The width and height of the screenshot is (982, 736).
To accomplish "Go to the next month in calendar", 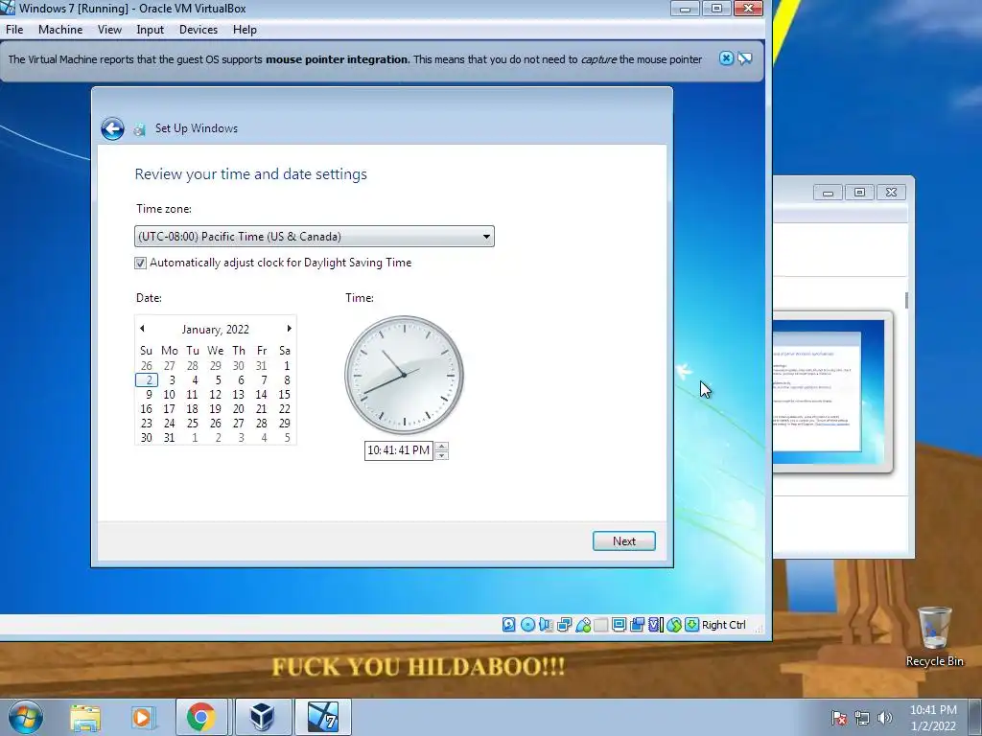I will click(289, 329).
